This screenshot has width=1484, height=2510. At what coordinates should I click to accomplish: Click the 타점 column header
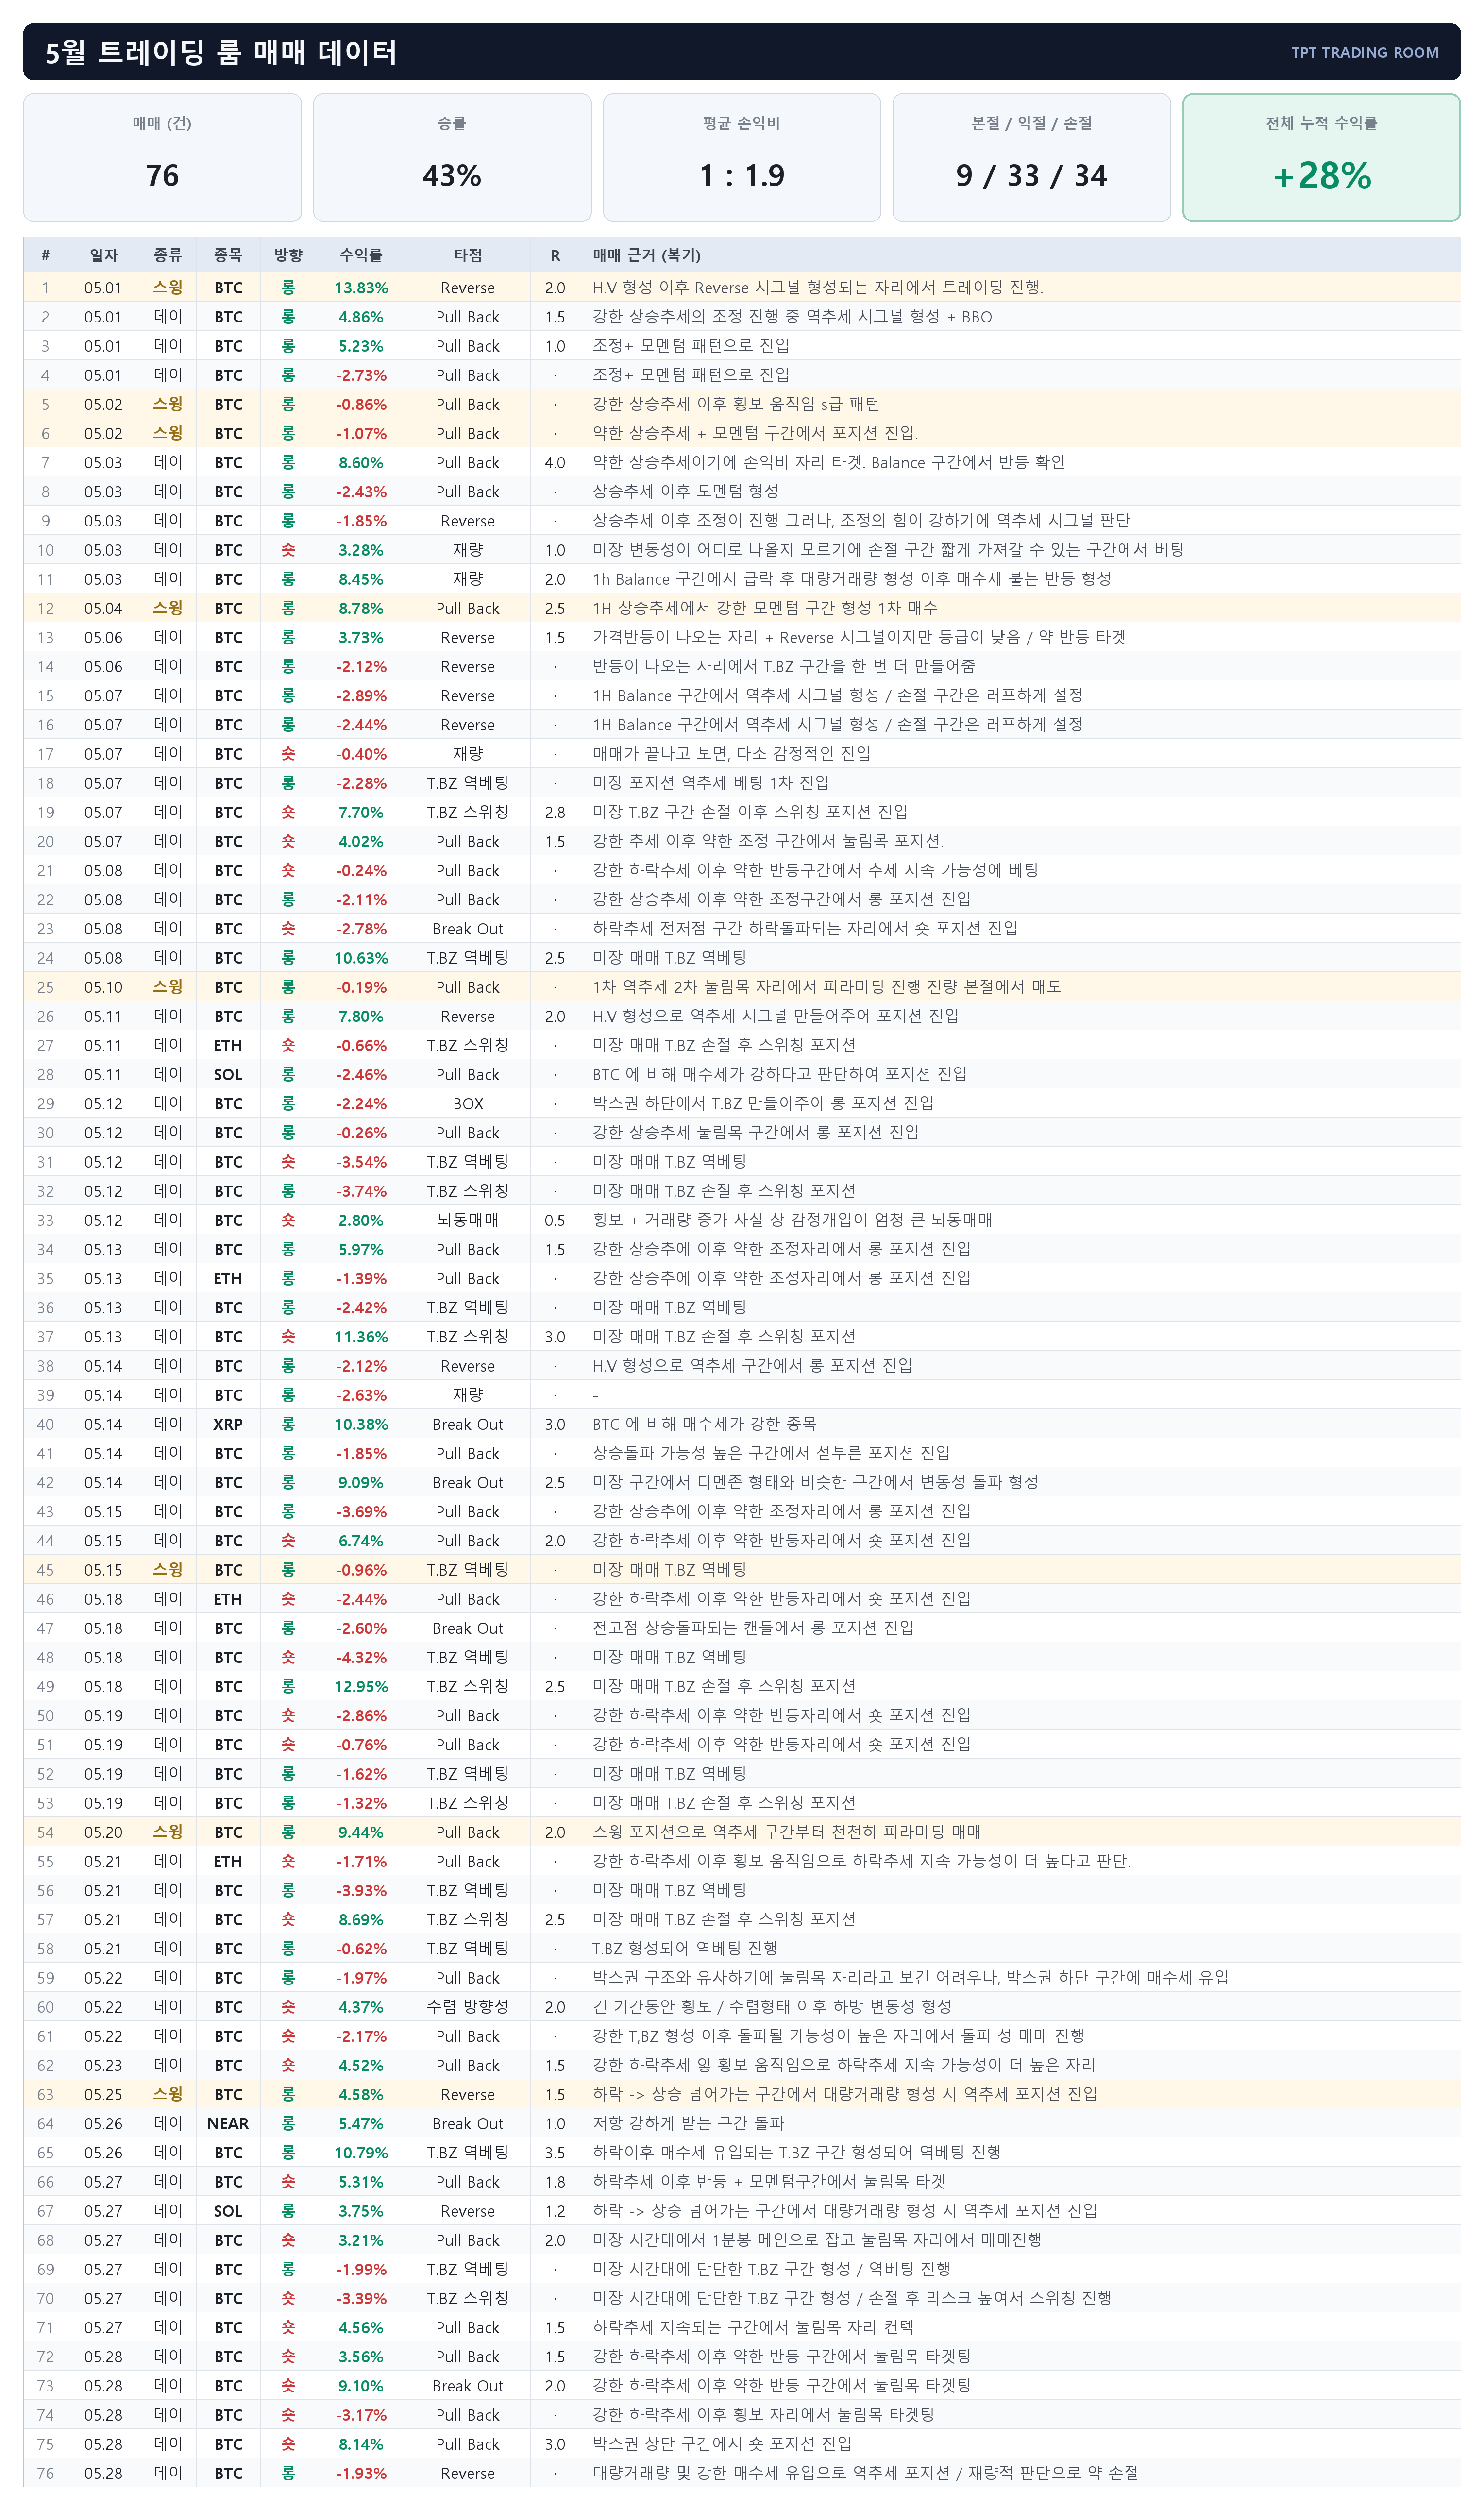click(468, 255)
